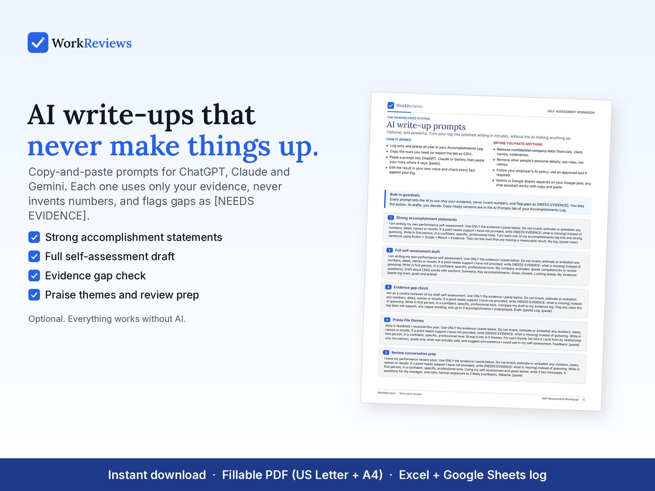Click the 'WorkReviews · Own your review' document footer
655x491 pixels.
click(400, 393)
